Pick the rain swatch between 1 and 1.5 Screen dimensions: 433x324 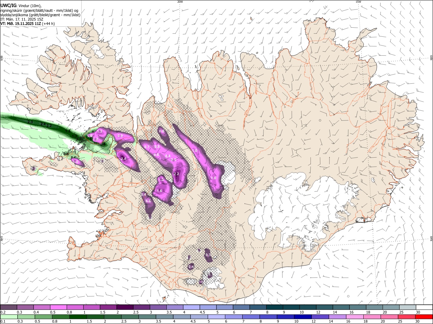tap(78, 317)
